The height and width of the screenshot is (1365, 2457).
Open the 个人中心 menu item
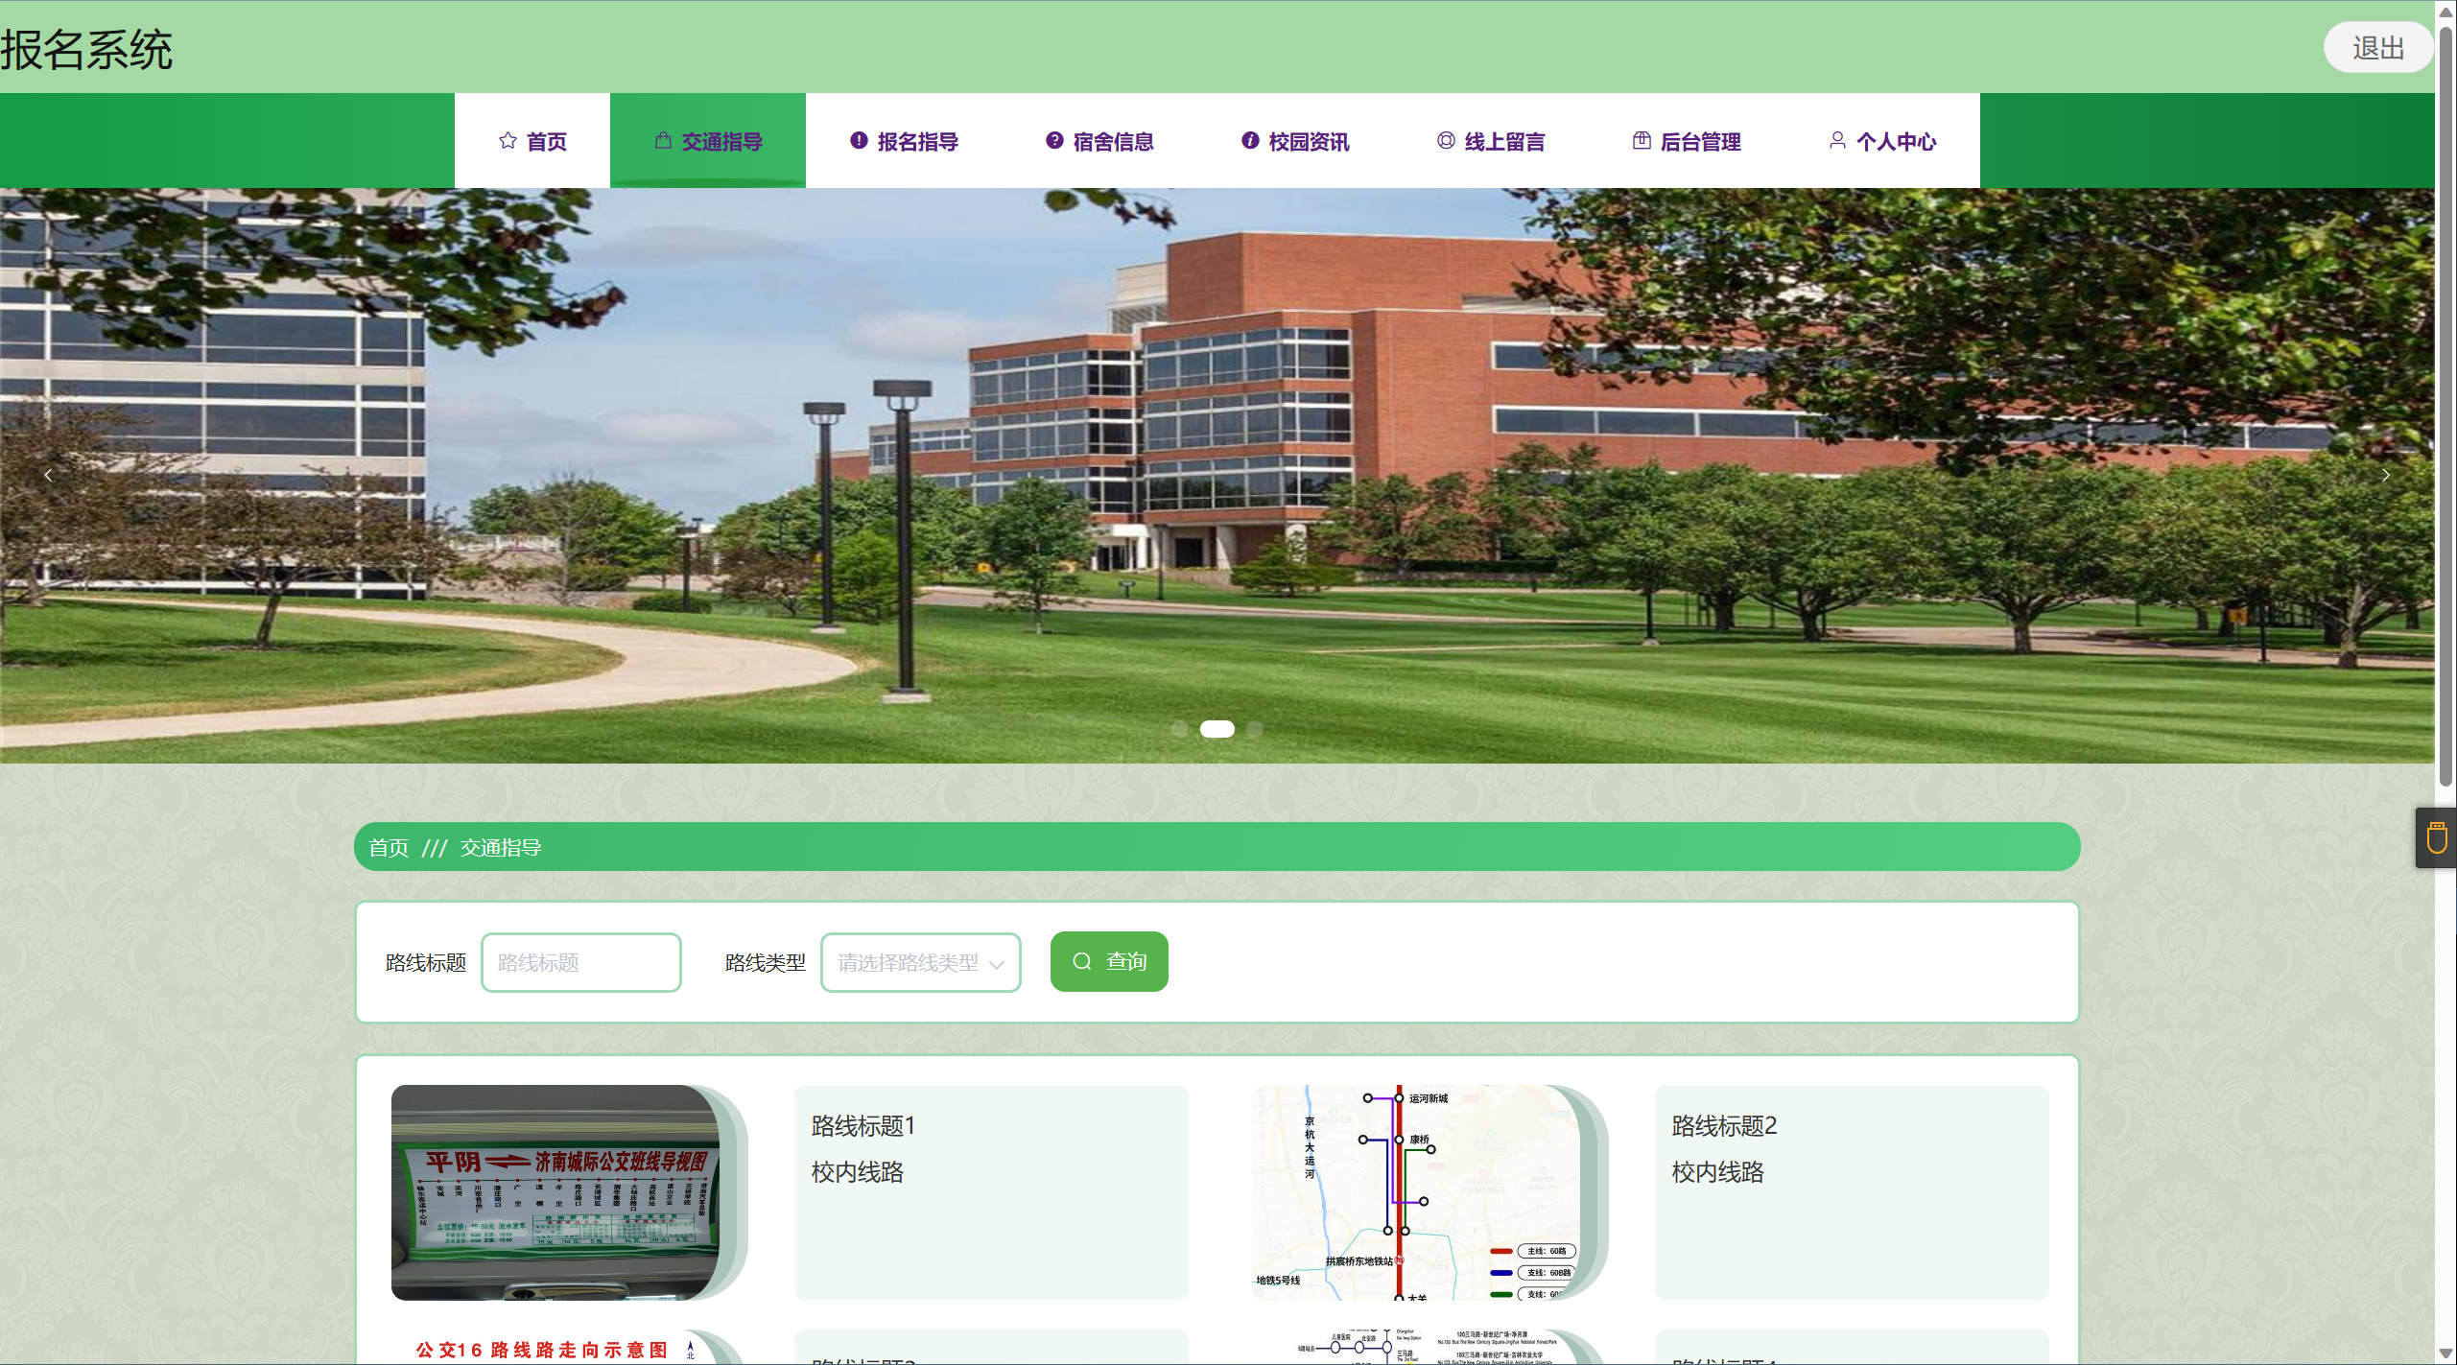[1882, 141]
